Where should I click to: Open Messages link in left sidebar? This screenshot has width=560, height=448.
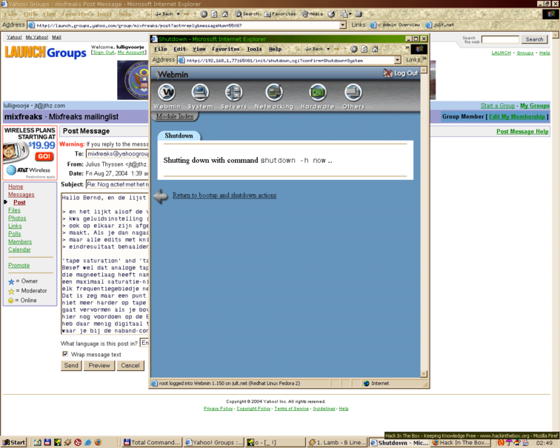pos(21,195)
